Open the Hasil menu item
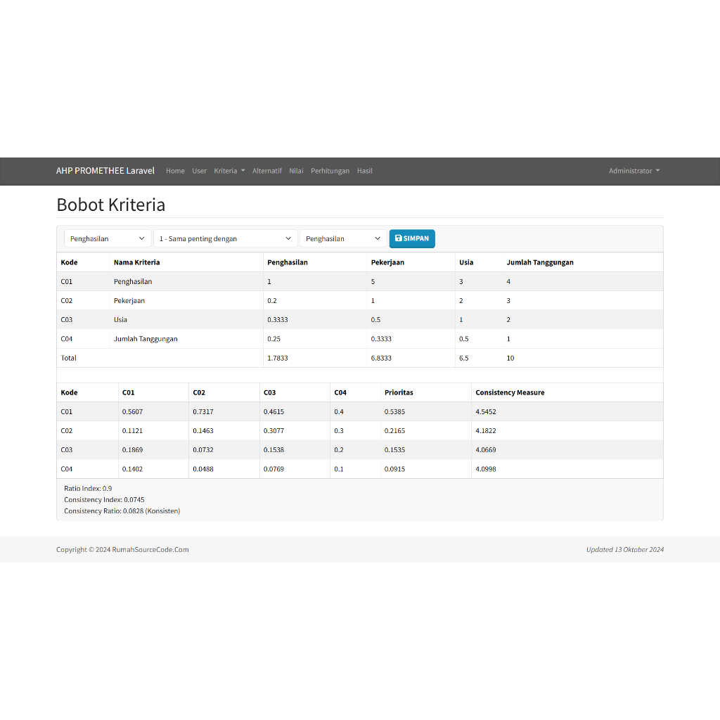 [x=365, y=171]
